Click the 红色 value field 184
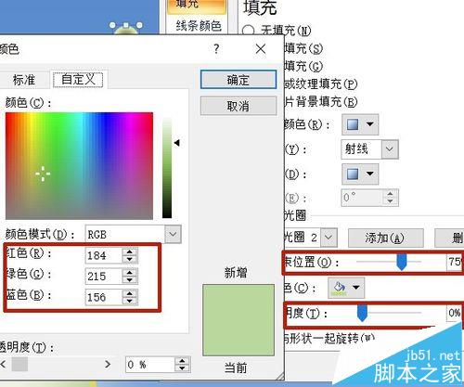Viewport: 464px width, 387px height. point(104,255)
